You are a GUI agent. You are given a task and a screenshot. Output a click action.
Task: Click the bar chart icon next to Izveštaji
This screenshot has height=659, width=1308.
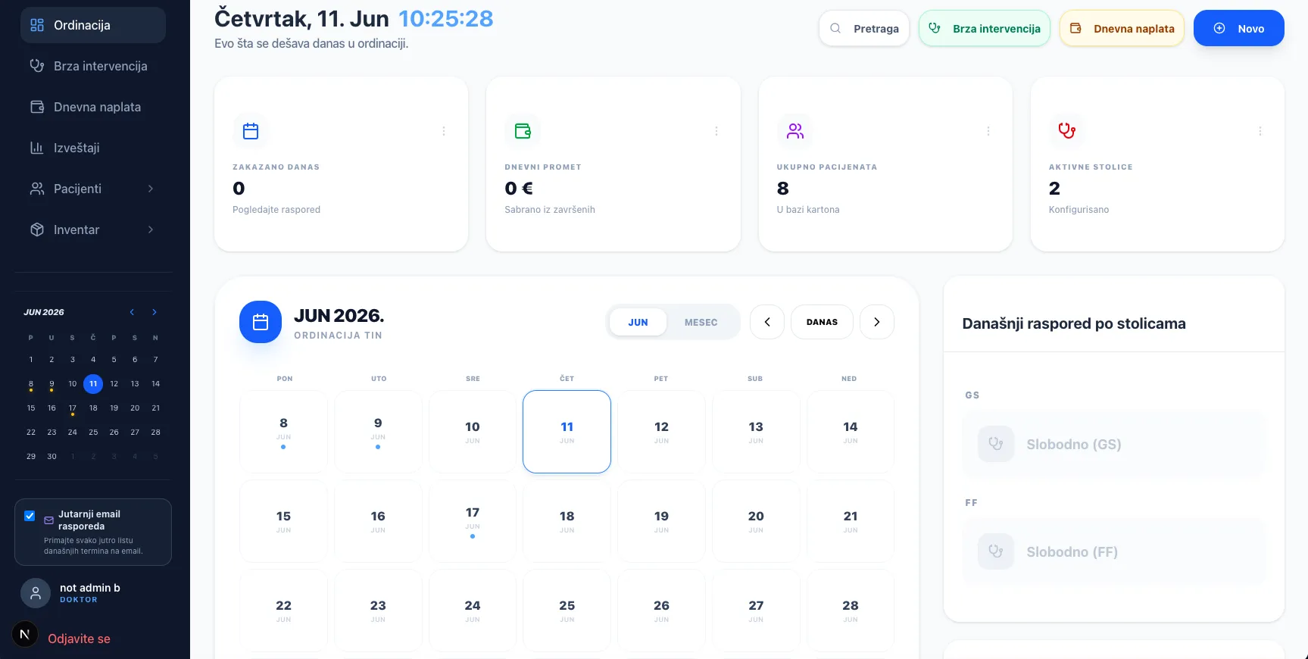click(37, 148)
